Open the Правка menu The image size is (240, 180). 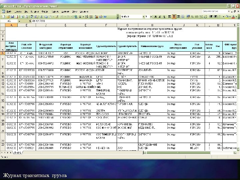18,11
